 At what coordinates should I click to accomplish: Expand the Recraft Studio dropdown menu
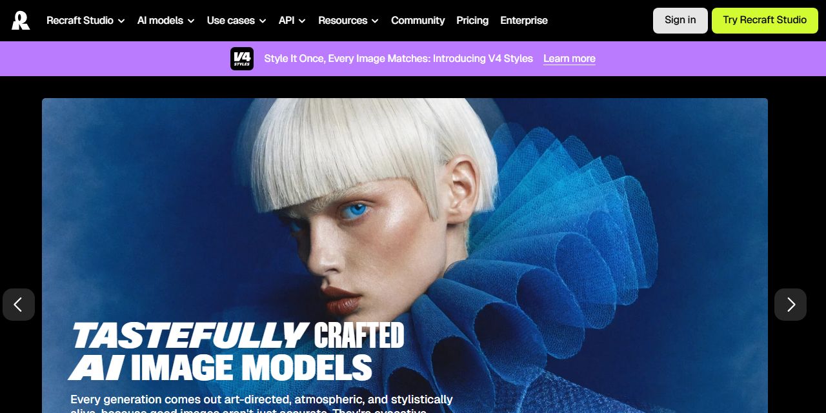coord(86,21)
